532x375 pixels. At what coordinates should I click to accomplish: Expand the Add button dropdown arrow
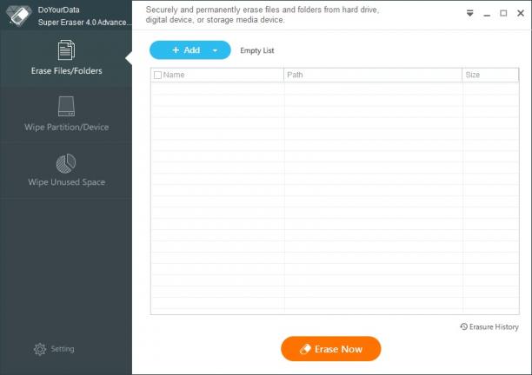215,50
